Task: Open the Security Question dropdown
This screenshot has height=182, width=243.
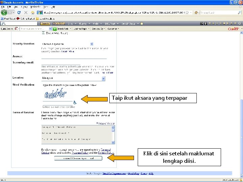Action: click(91, 44)
